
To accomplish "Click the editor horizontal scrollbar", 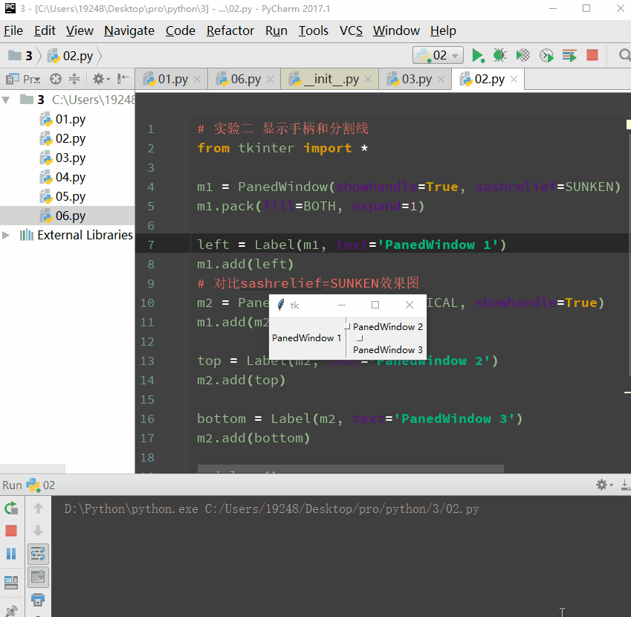I will tap(351, 469).
